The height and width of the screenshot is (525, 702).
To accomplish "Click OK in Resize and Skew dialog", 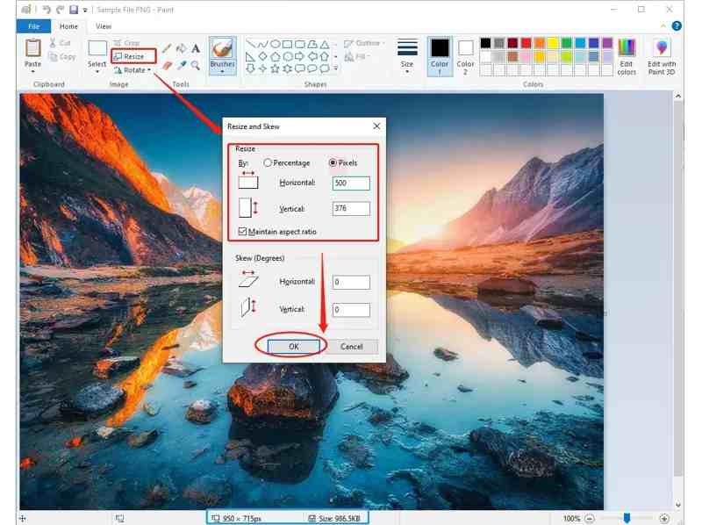I will tap(294, 346).
